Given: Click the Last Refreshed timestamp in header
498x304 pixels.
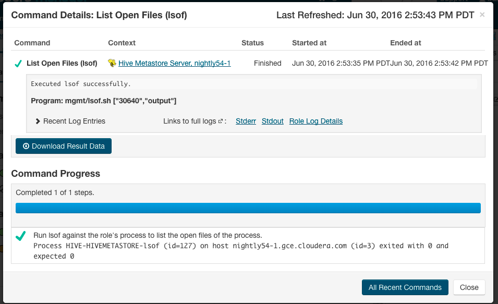Looking at the screenshot, I should (x=374, y=15).
